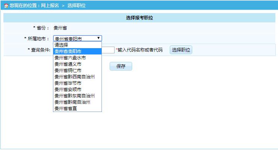Select the 请选择 placeholder option
The image size is (278, 150).
pos(62,45)
